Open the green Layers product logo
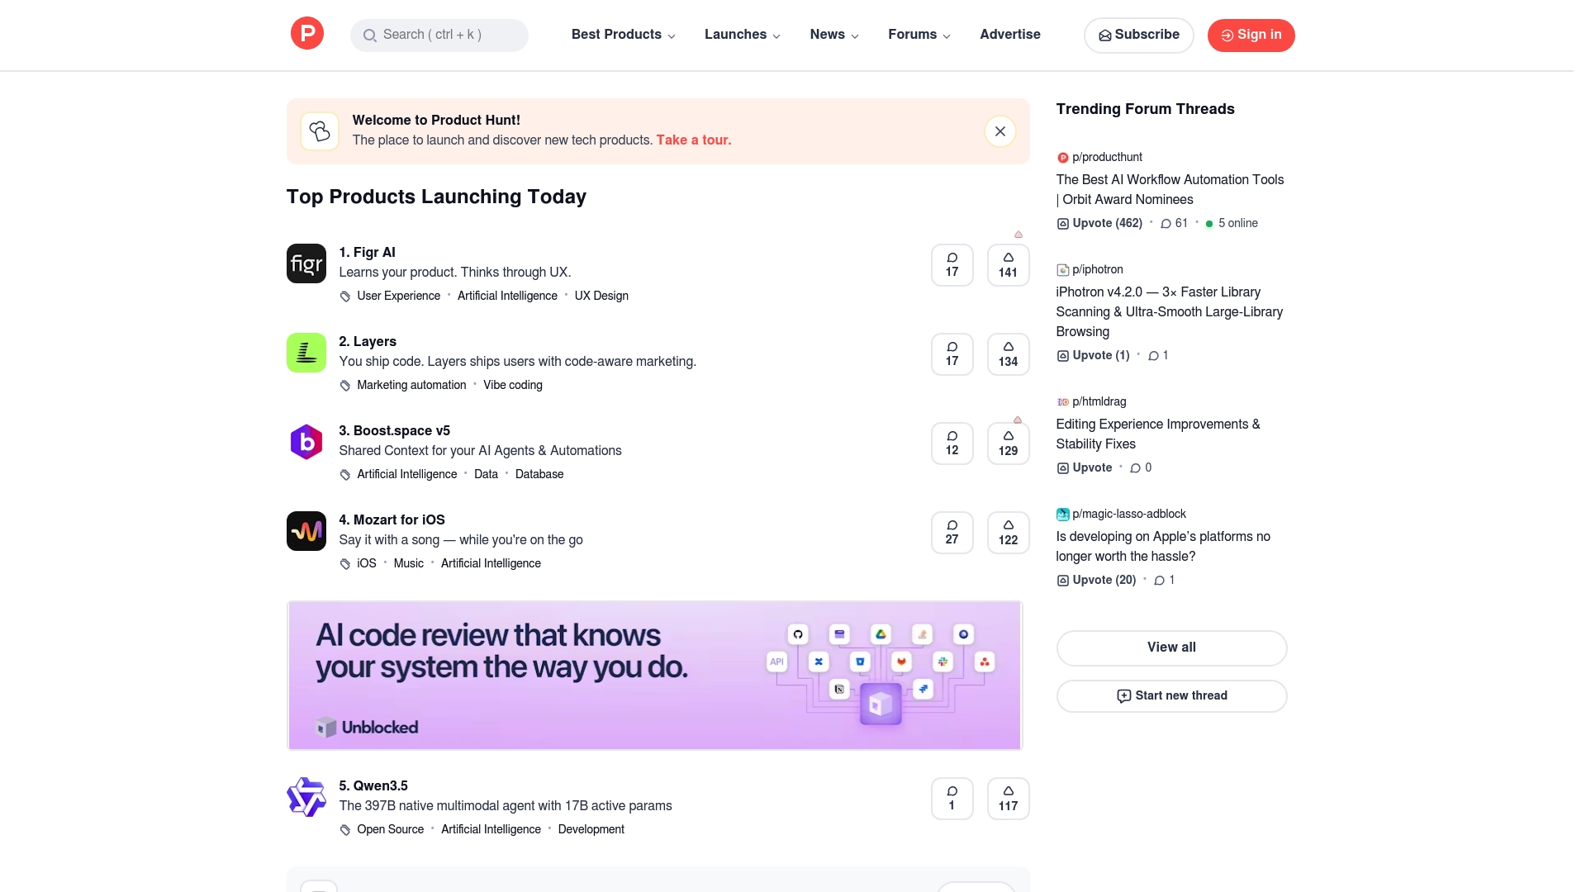 click(306, 353)
